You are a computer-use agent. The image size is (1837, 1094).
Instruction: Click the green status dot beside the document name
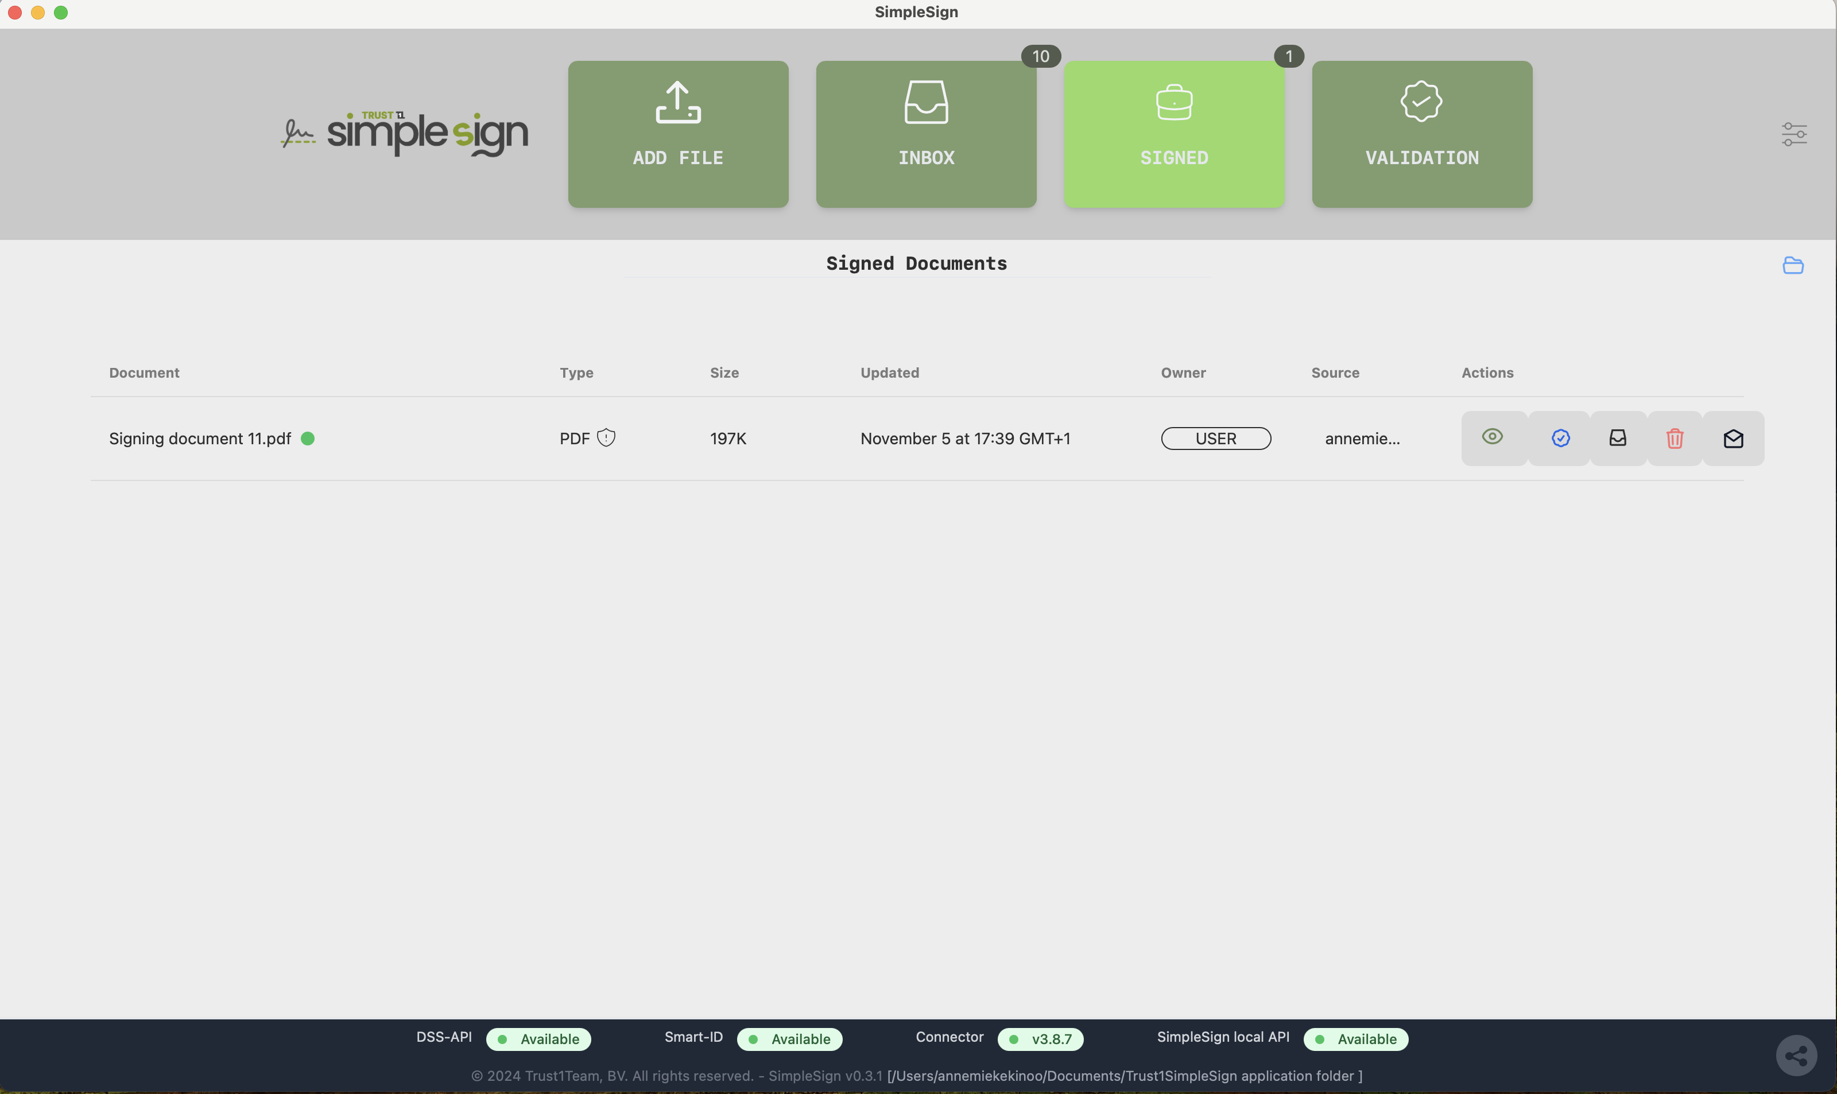[308, 439]
